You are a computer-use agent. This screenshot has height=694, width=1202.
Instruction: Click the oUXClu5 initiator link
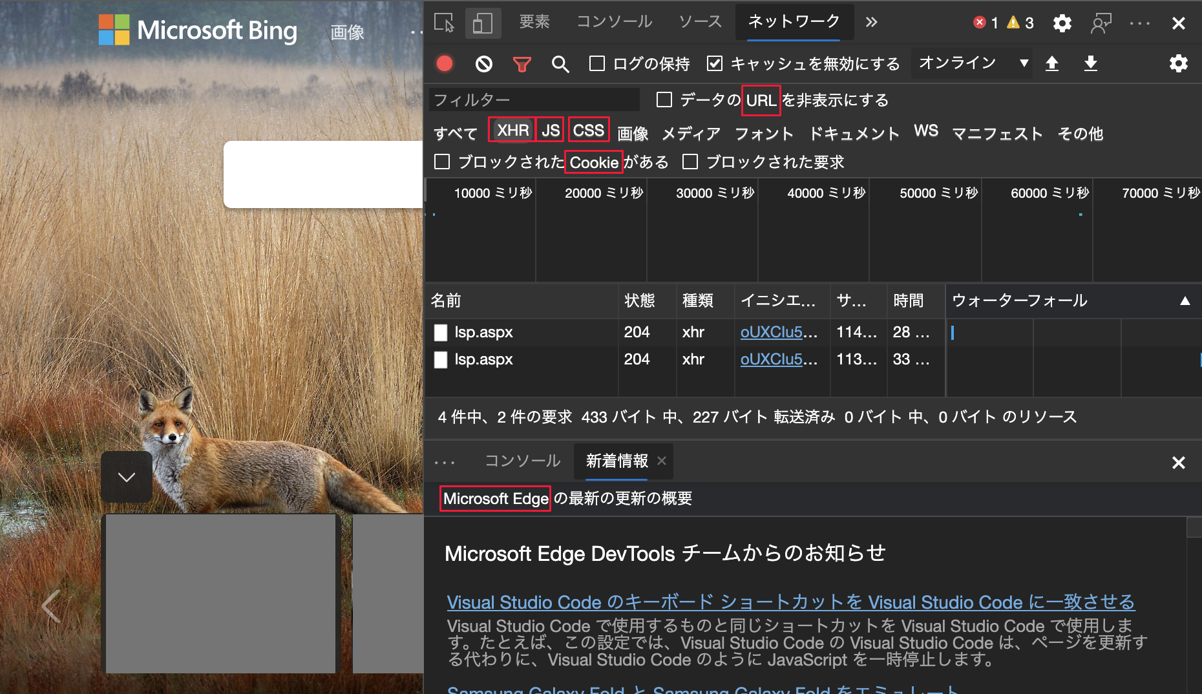point(777,332)
